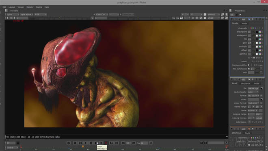Click blackpoint color swatch
268x151 pixels.
257,32
